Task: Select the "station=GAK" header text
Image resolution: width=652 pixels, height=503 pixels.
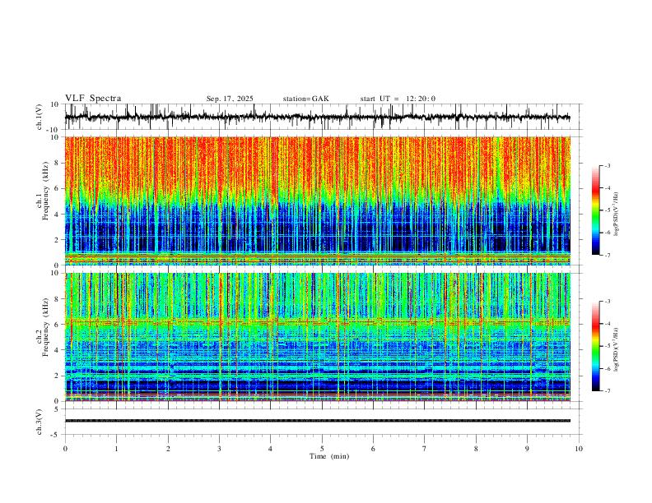Action: point(305,99)
